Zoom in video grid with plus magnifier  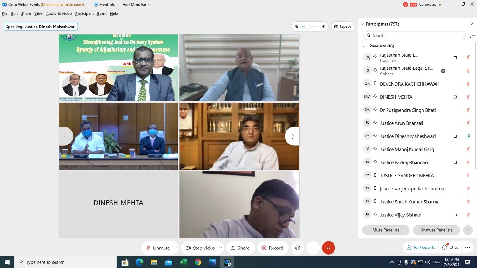click(x=324, y=27)
